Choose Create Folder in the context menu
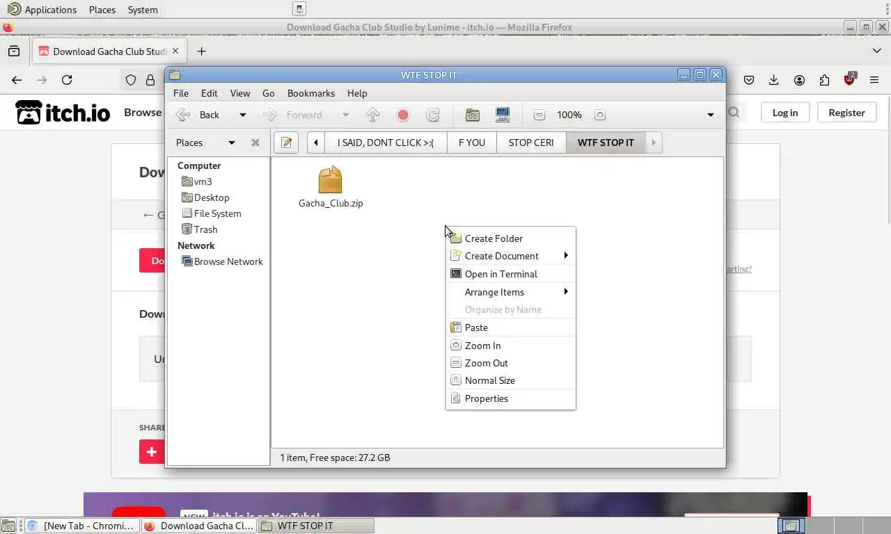 tap(510, 238)
